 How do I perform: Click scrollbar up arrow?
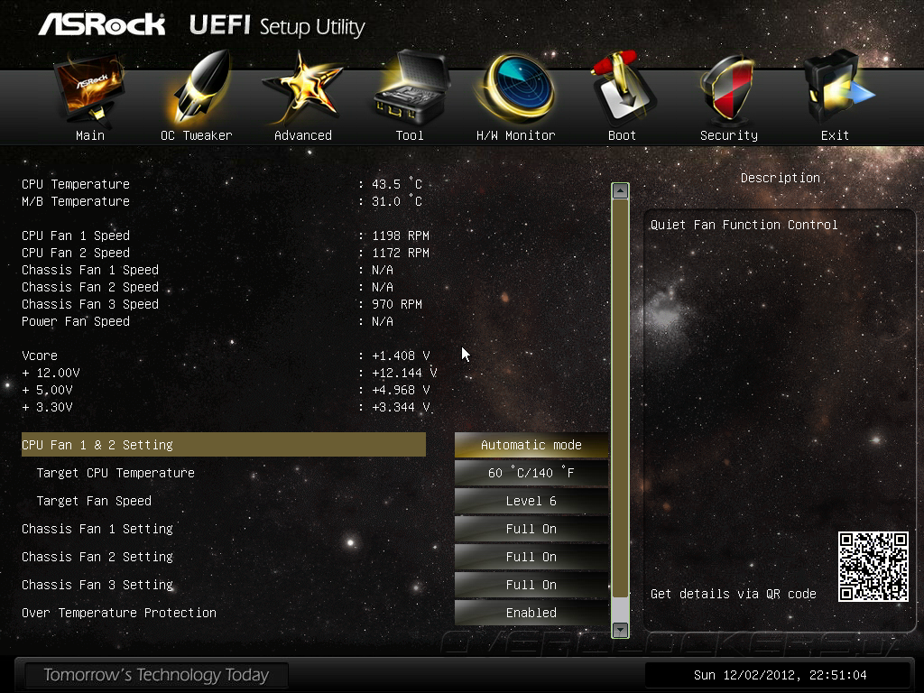tap(620, 191)
